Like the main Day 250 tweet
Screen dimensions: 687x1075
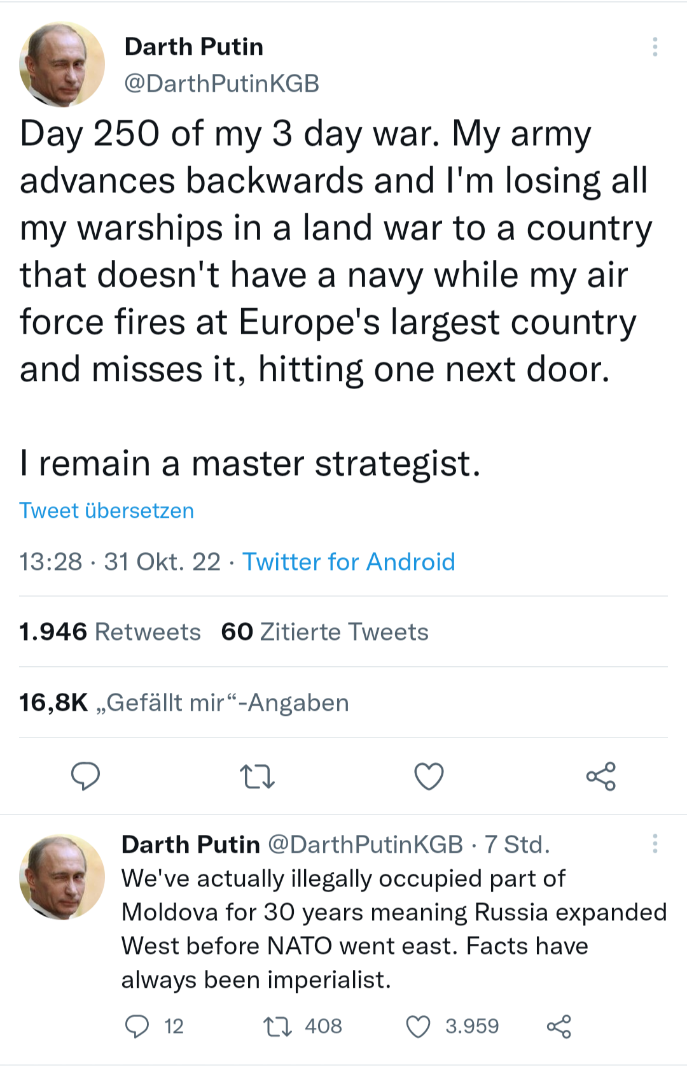click(x=429, y=776)
